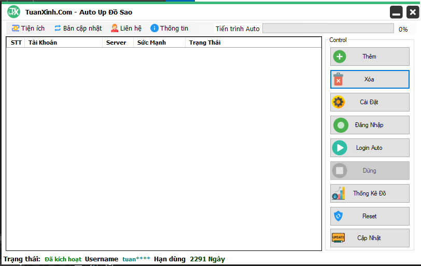
Task: Open the Tiện ích menu
Action: click(x=28, y=29)
